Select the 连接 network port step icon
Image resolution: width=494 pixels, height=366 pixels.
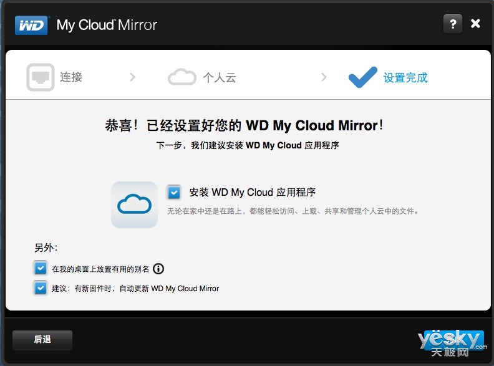[41, 77]
